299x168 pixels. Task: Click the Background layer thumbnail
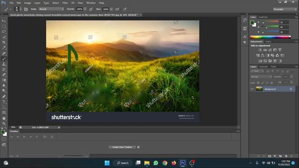coord(259,89)
